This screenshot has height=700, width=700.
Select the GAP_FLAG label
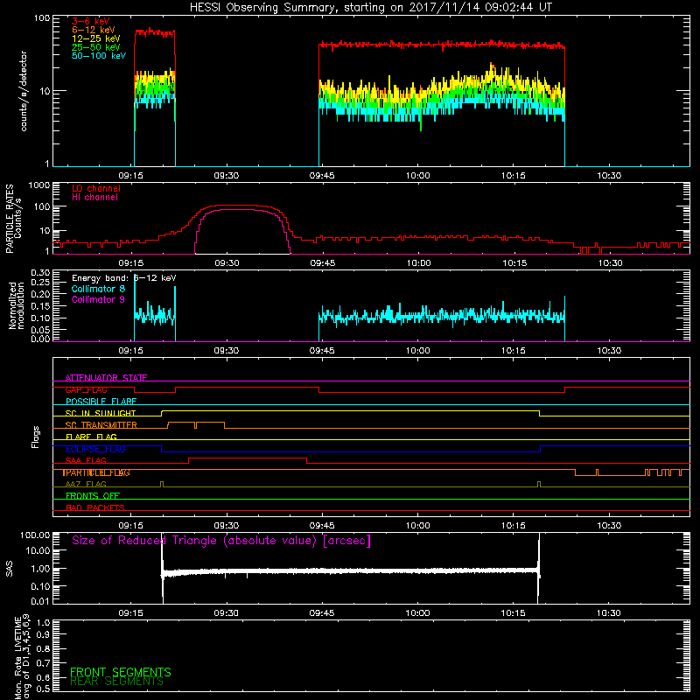click(86, 389)
